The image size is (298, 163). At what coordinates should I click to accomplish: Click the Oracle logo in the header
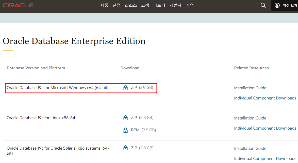point(18,5)
